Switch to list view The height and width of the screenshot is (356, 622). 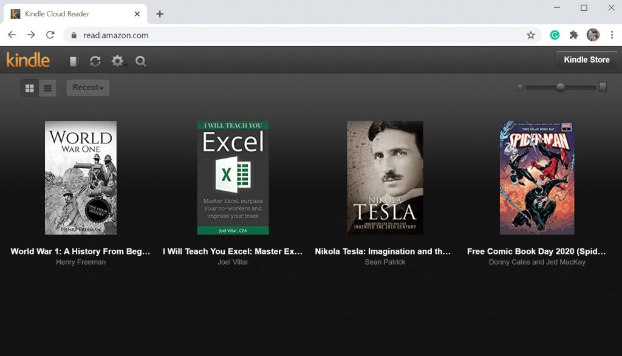47,88
